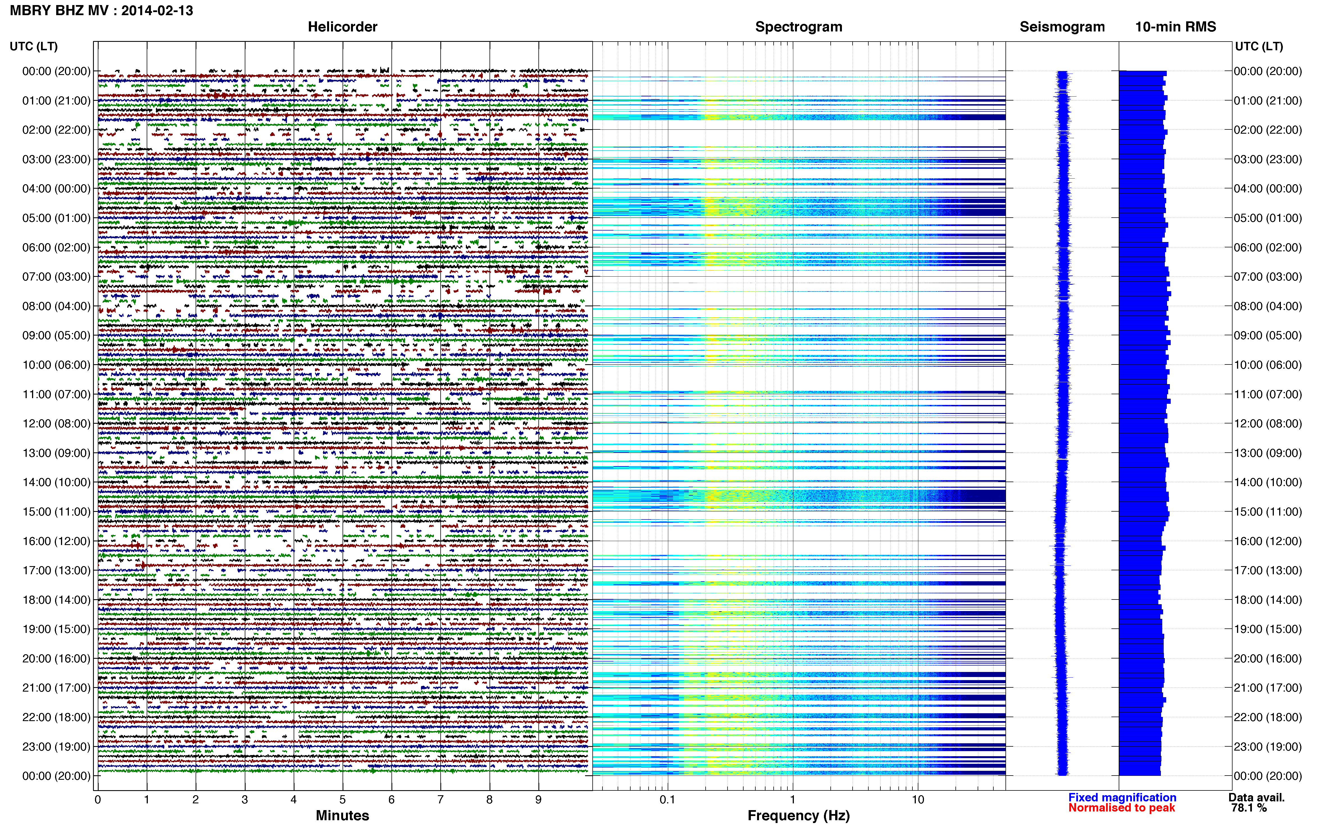Click the 78.1 % data availability value
Screen dimensions: 1332x832
click(x=1249, y=808)
